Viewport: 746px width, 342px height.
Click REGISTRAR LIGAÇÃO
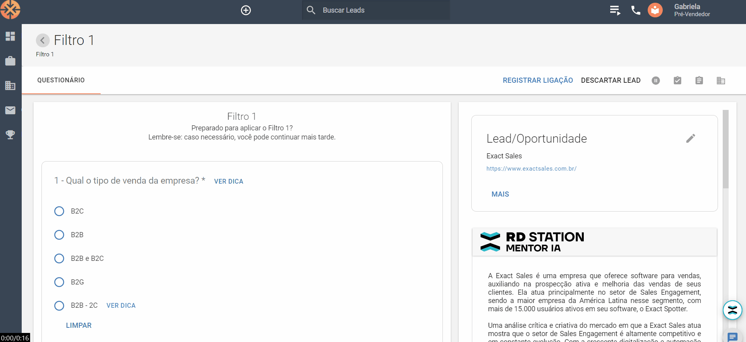pyautogui.click(x=538, y=80)
